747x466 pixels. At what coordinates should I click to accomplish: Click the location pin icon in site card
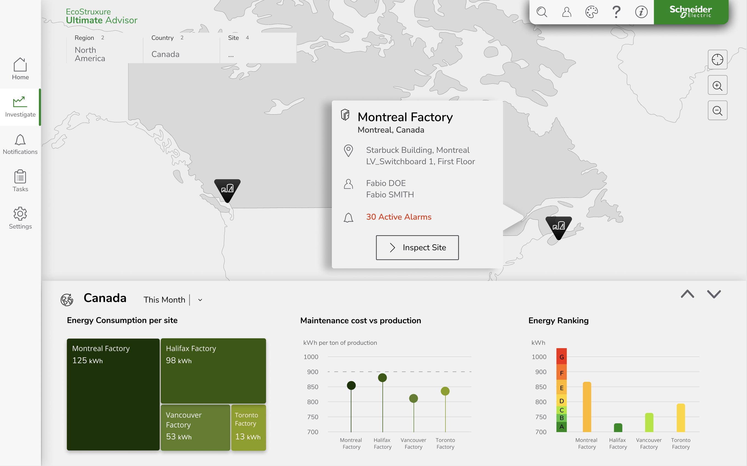coord(348,151)
